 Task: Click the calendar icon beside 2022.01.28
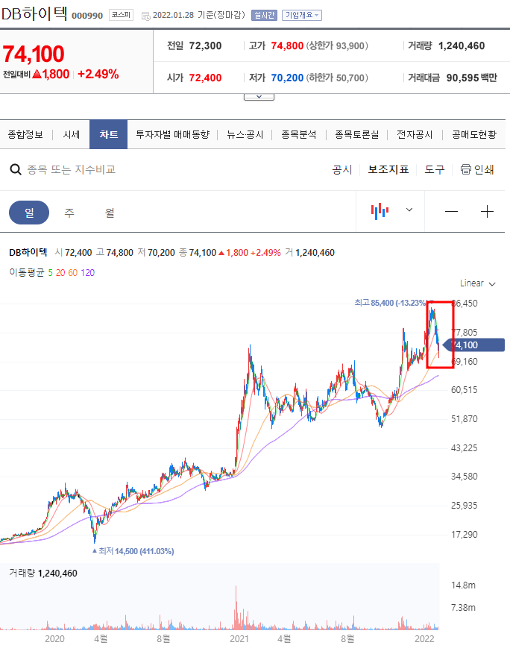click(x=146, y=16)
